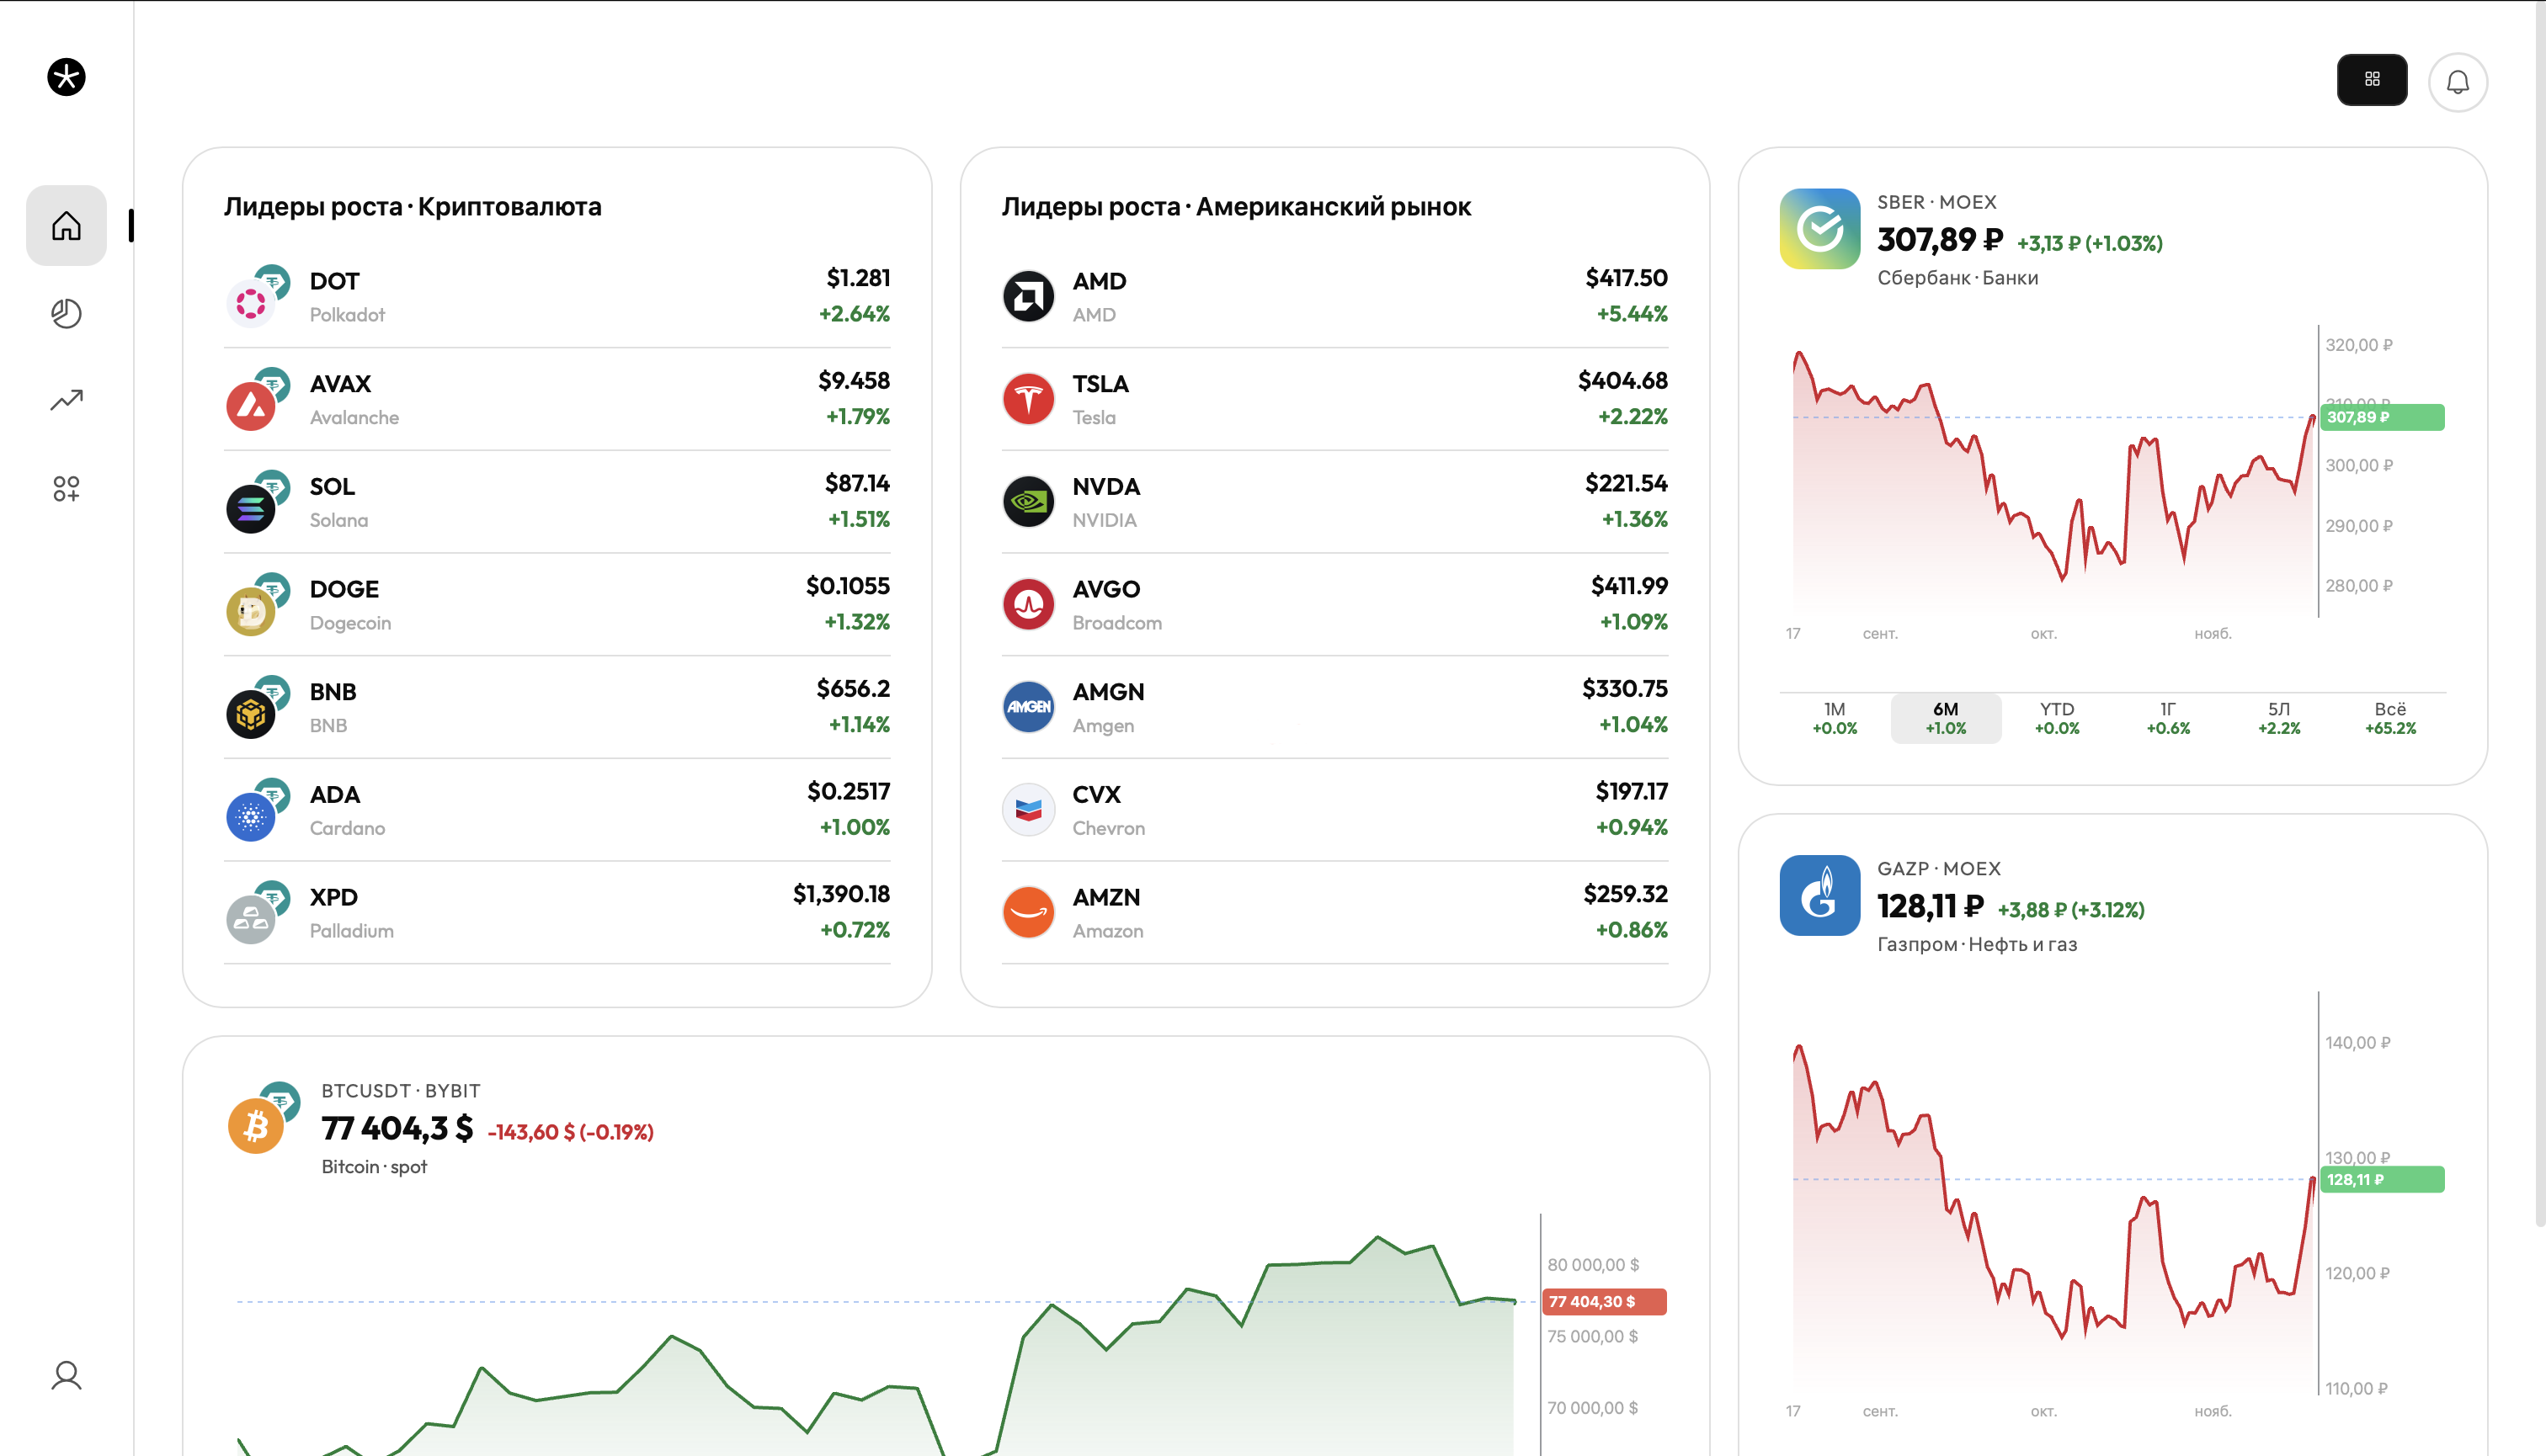Viewport: 2546px width, 1456px height.
Task: Click the Sberbank logo
Action: 1819,229
